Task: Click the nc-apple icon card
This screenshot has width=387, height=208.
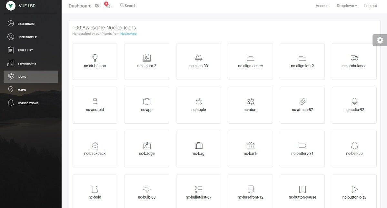Action: tap(198, 105)
